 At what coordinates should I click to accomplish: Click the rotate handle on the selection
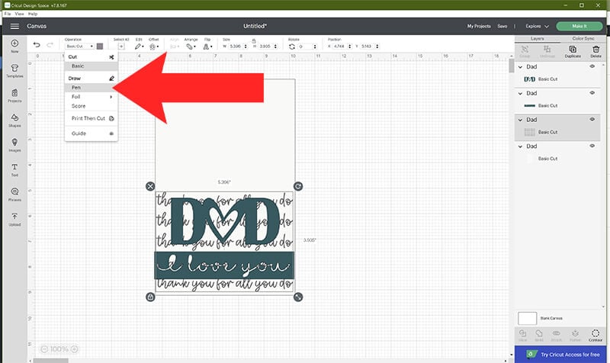click(x=298, y=186)
